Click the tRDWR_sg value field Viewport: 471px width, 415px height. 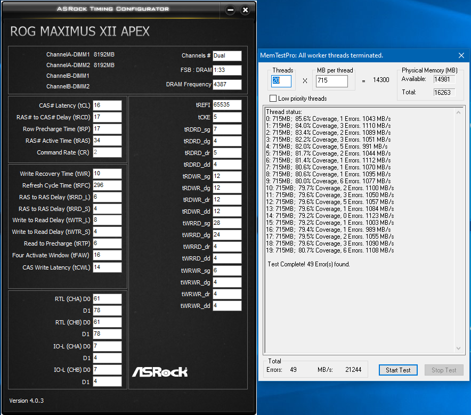point(227,176)
